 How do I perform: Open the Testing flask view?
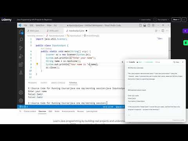[x=21, y=72]
